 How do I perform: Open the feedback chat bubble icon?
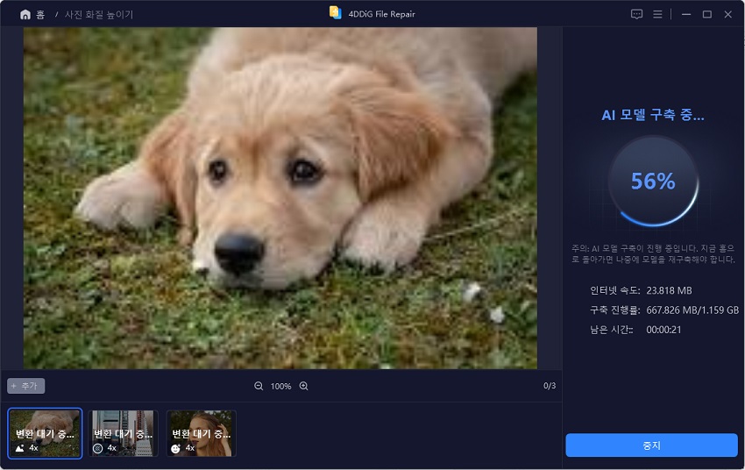click(636, 14)
